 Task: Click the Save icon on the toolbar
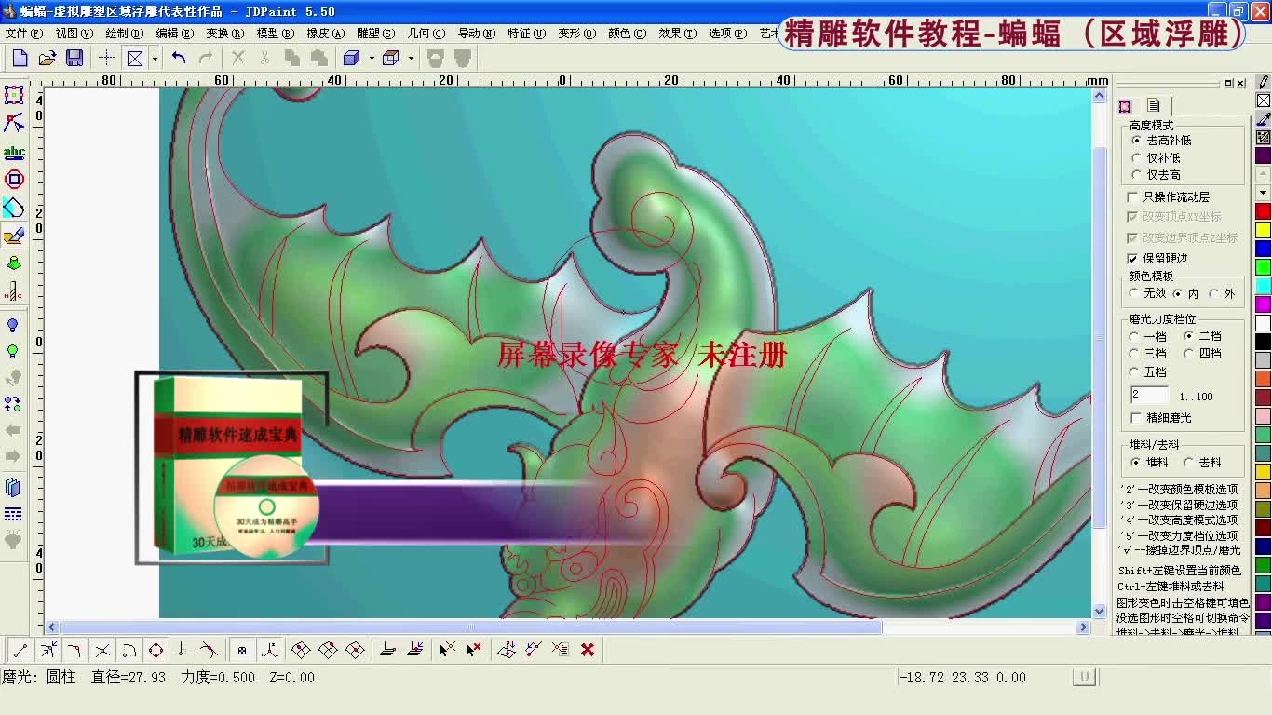coord(74,58)
